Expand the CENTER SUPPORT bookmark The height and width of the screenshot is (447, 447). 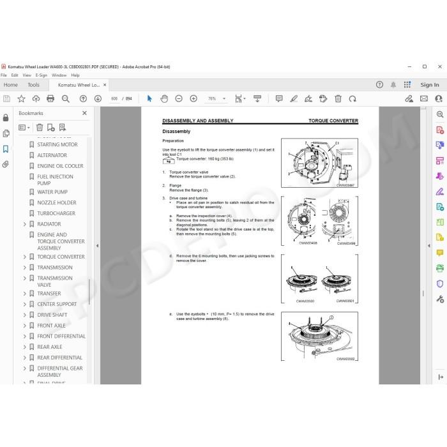click(x=24, y=305)
